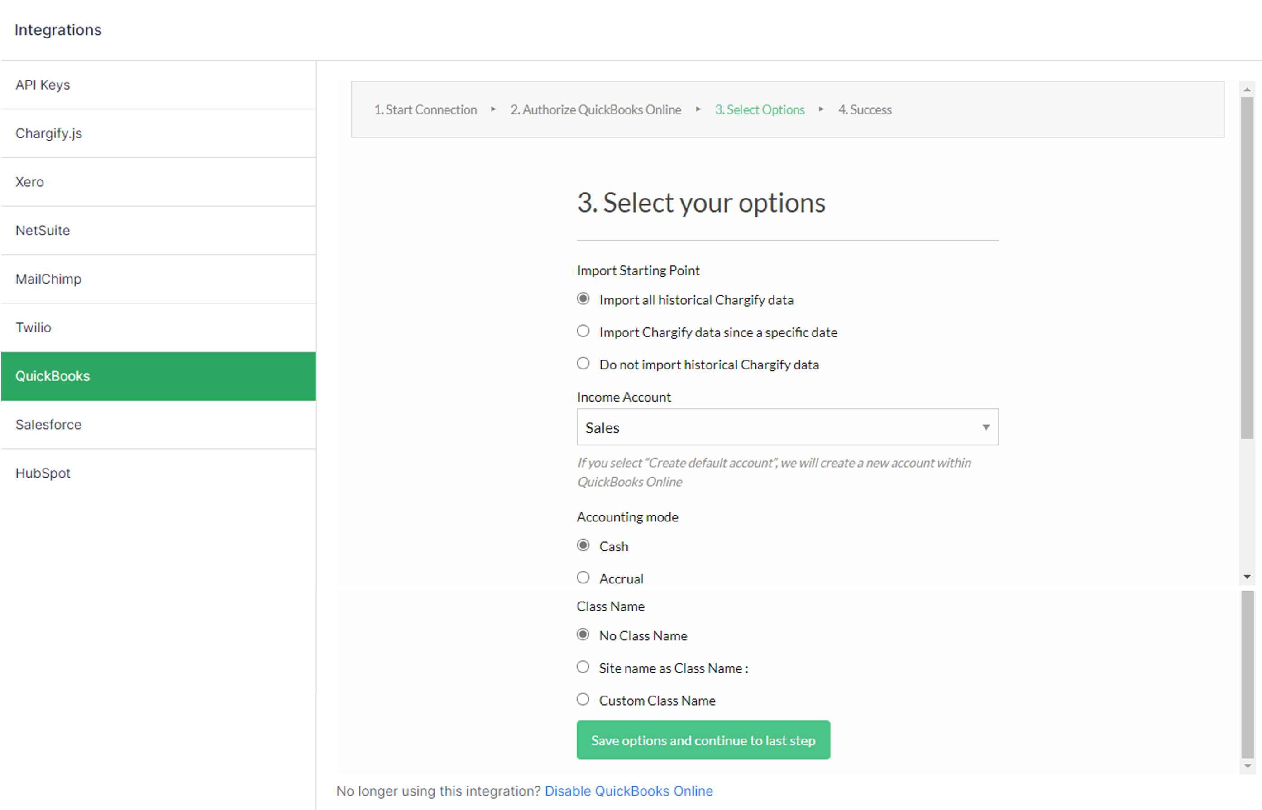Click the Import Starting Point label
The width and height of the screenshot is (1262, 810).
click(638, 270)
